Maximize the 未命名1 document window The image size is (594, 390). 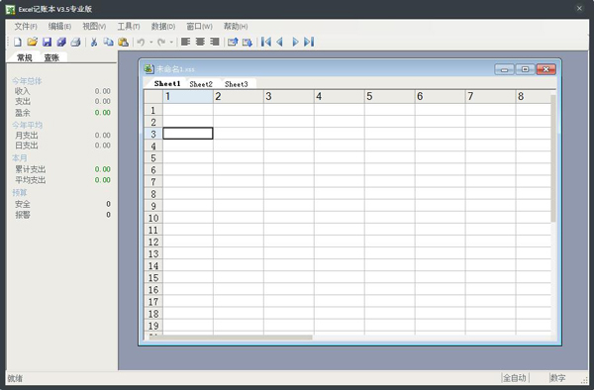(525, 69)
